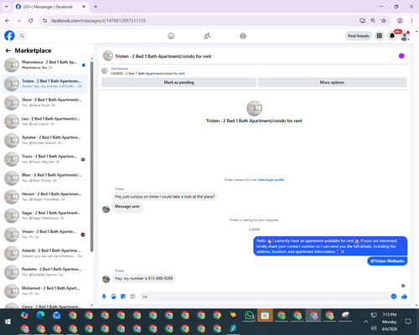Open the Vinam conversation
This screenshot has height=335, width=419.
[x=44, y=234]
